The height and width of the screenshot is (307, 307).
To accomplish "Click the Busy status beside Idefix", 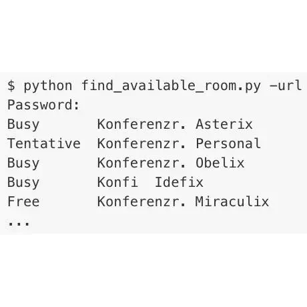I will click(x=23, y=183).
